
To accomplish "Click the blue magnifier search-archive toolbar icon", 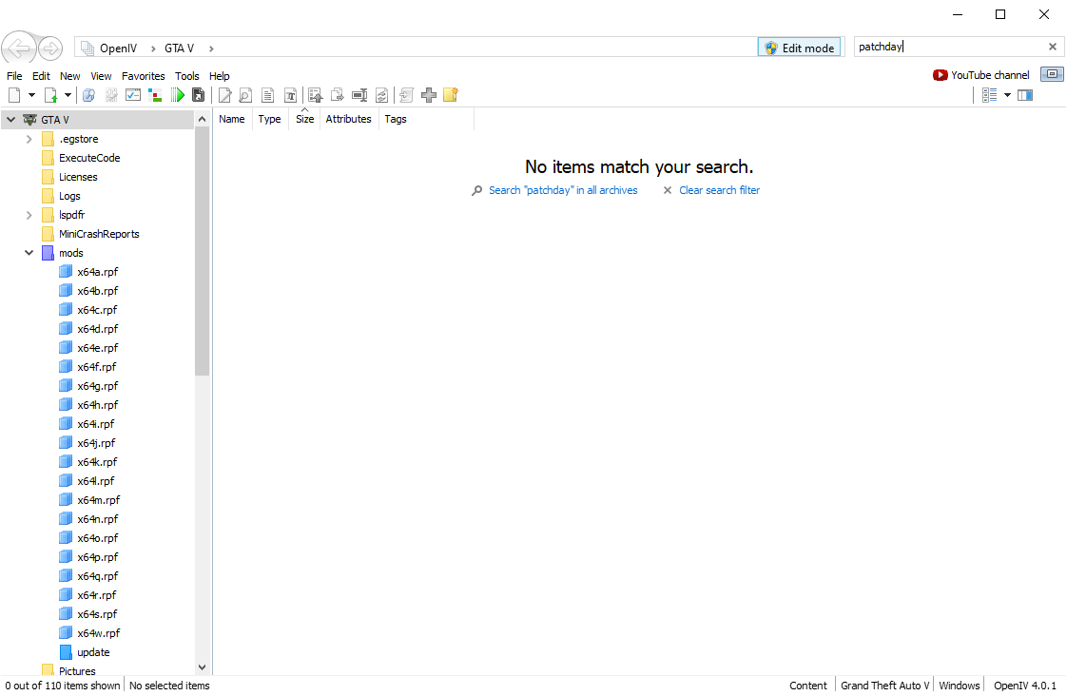I will pos(88,95).
